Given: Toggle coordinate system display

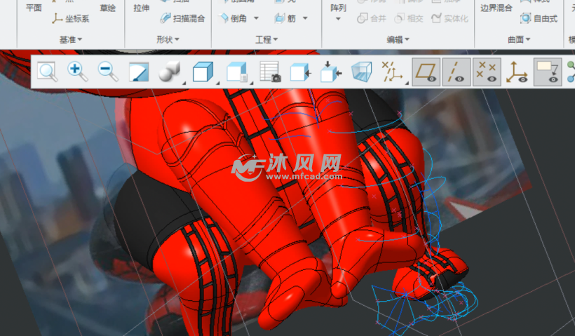Looking at the screenshot, I should coord(517,72).
